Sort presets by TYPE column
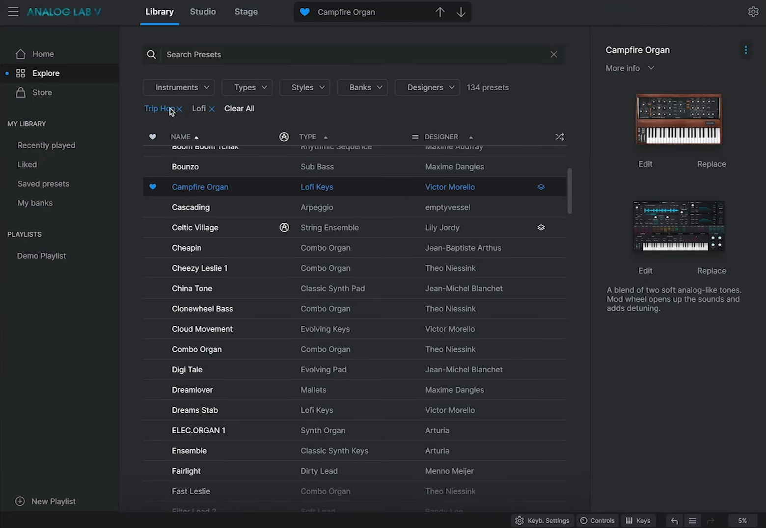 tap(313, 137)
